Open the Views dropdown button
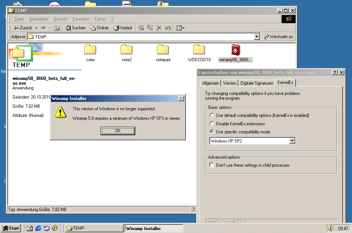This screenshot has width=352, height=233. point(180,28)
